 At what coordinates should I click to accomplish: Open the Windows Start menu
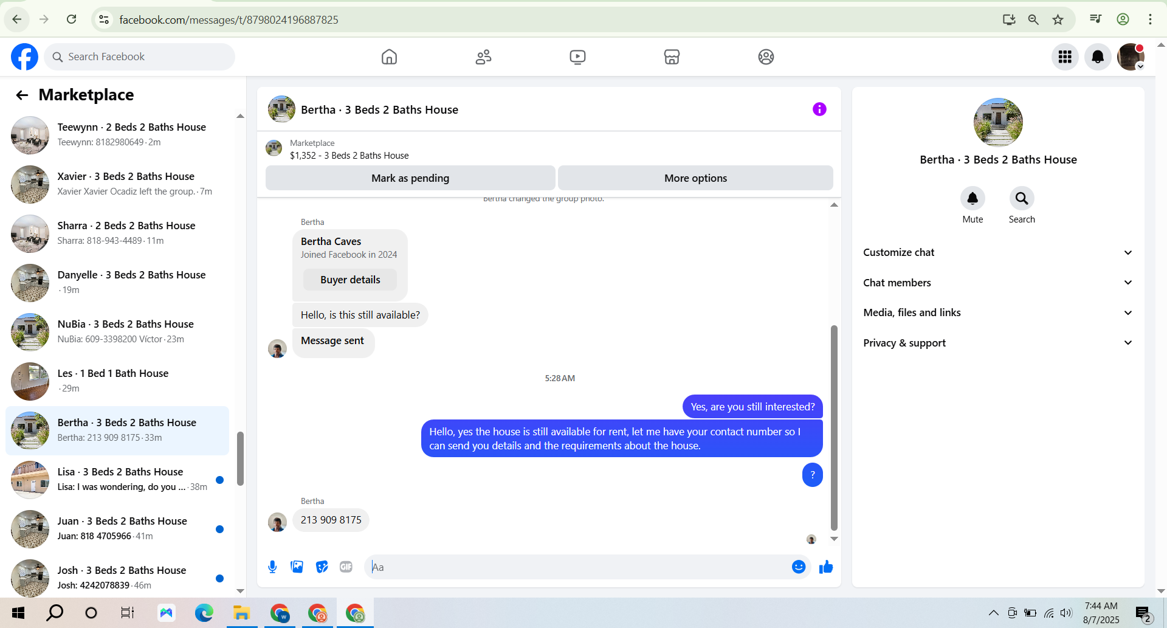tap(18, 613)
